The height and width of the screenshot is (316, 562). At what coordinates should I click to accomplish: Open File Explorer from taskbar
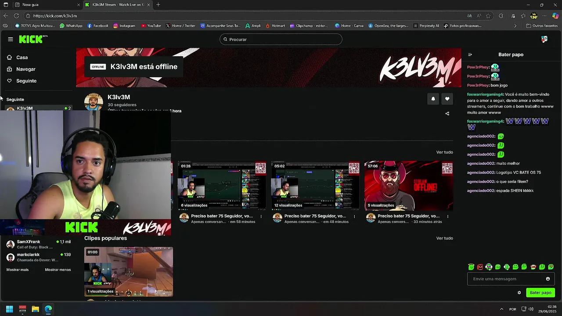35,309
